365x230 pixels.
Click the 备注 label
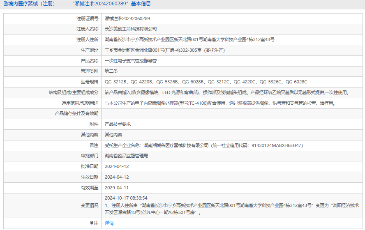point(94,145)
